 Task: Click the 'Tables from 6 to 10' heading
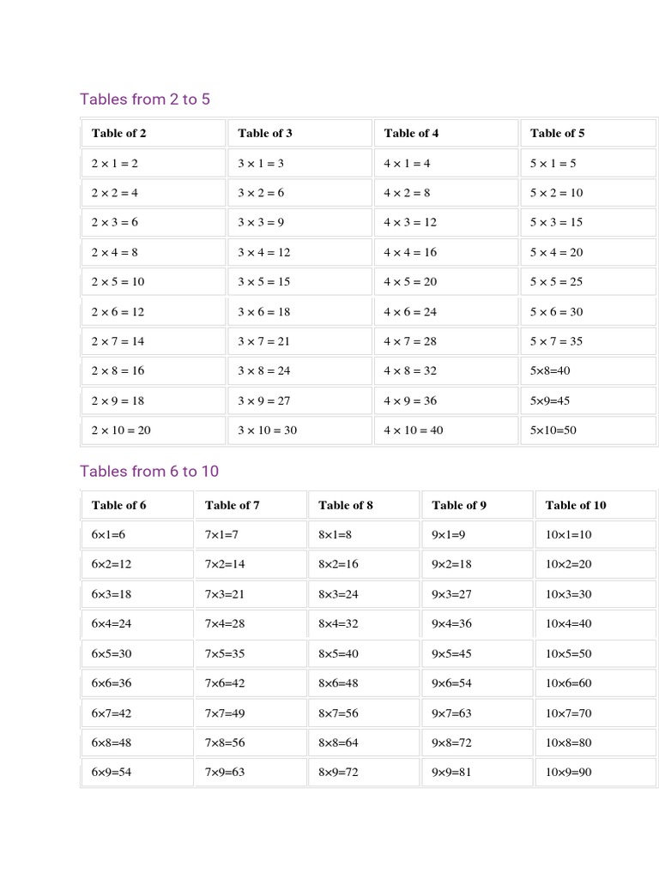point(149,472)
